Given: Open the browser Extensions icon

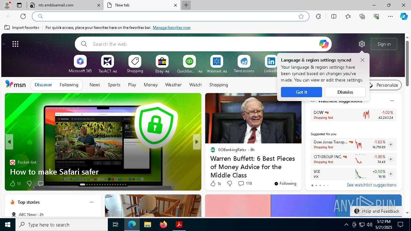Looking at the screenshot, I should [318, 16].
